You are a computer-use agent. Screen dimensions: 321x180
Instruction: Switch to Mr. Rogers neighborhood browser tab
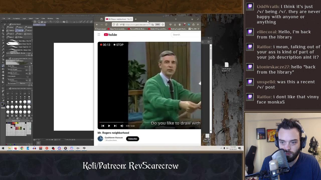tap(119, 19)
